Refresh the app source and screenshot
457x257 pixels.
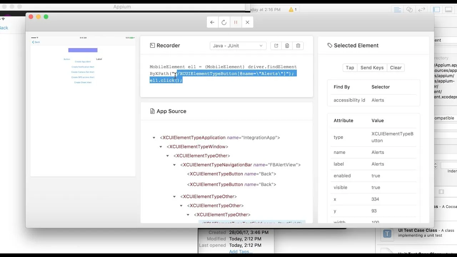[224, 22]
